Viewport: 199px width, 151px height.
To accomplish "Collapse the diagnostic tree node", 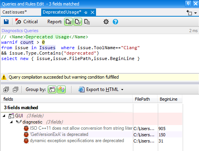I will [x=11, y=122].
